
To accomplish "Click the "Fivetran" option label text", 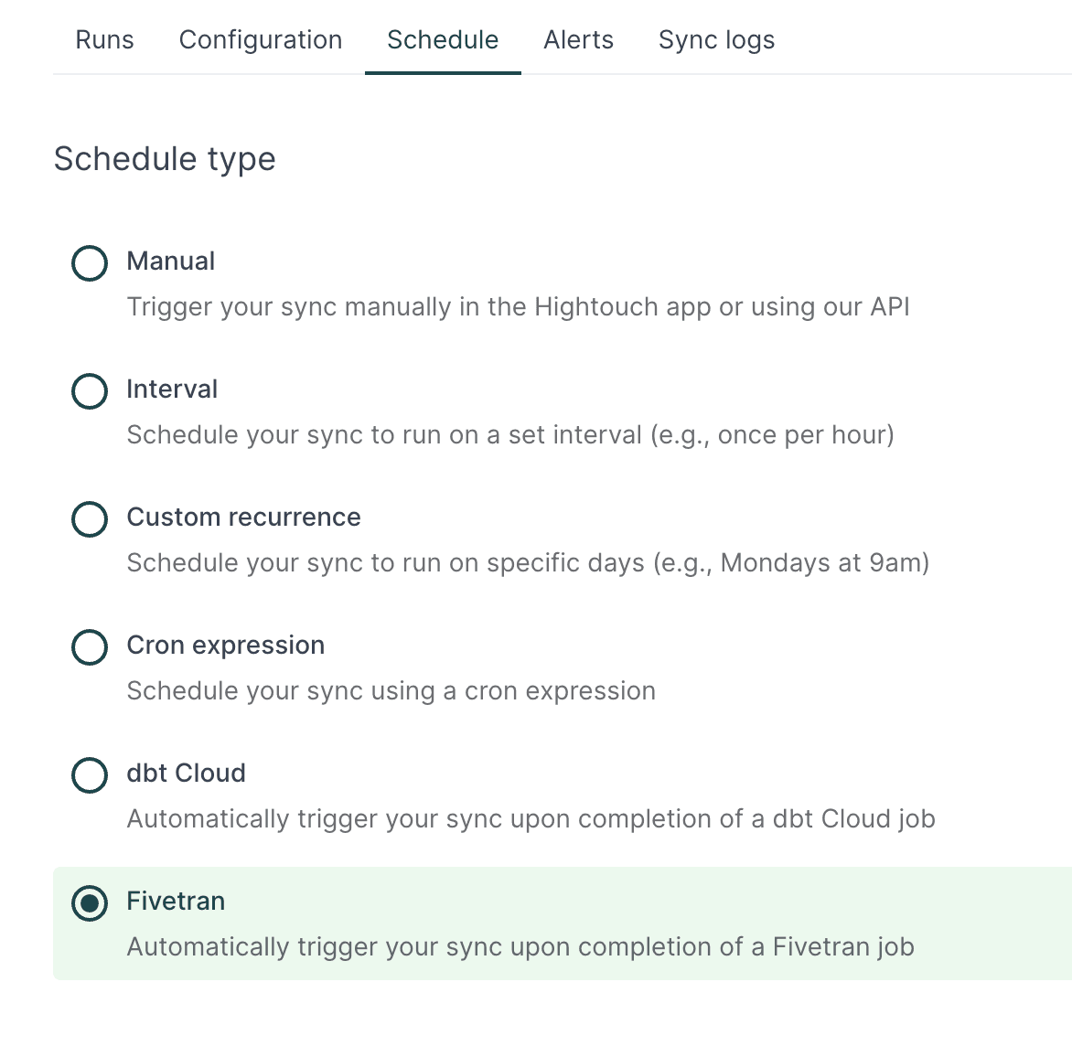I will pyautogui.click(x=176, y=902).
